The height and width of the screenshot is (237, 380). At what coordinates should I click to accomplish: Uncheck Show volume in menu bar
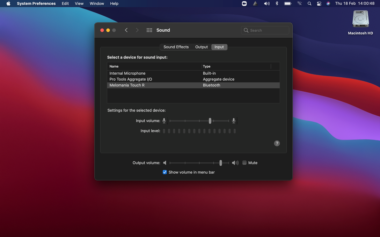coord(165,172)
